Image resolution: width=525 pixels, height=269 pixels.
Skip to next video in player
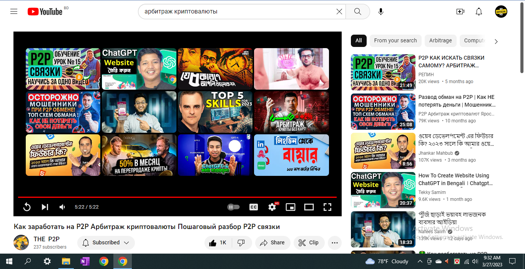(45, 207)
